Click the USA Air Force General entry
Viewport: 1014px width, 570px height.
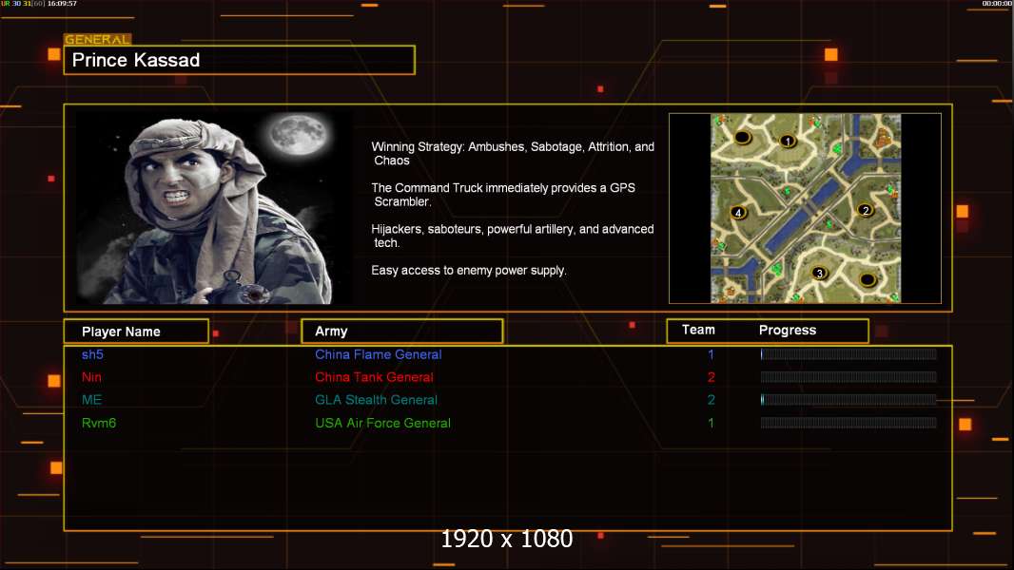click(382, 423)
